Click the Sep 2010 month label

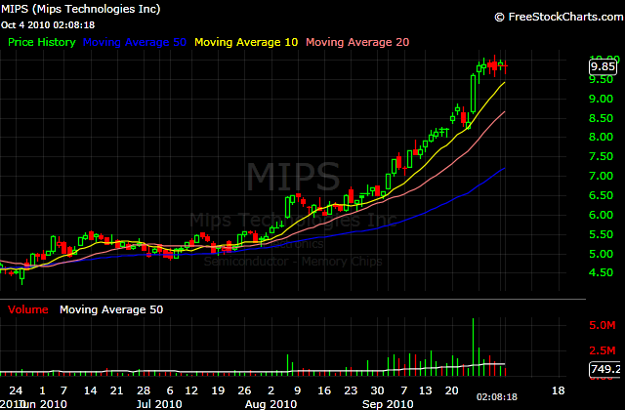[388, 404]
